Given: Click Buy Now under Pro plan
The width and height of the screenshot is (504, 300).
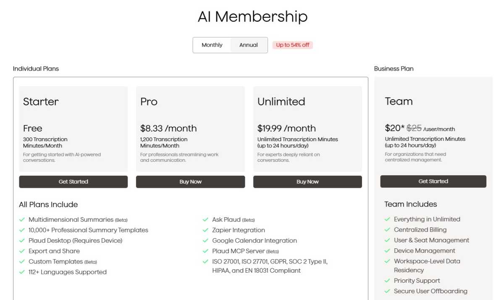Looking at the screenshot, I should (x=190, y=182).
